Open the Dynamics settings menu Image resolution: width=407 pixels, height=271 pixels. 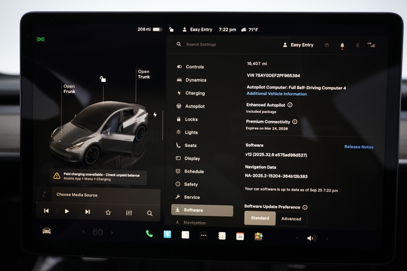[x=191, y=80]
